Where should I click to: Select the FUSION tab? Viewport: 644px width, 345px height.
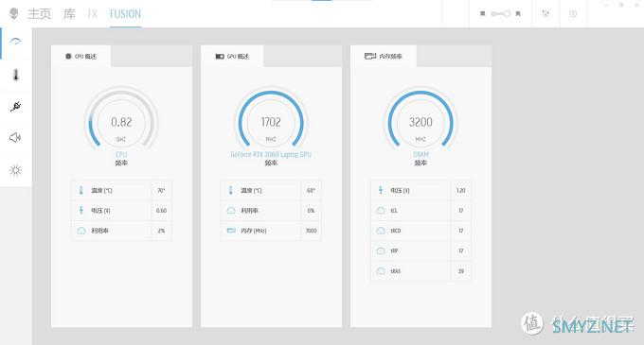point(125,14)
